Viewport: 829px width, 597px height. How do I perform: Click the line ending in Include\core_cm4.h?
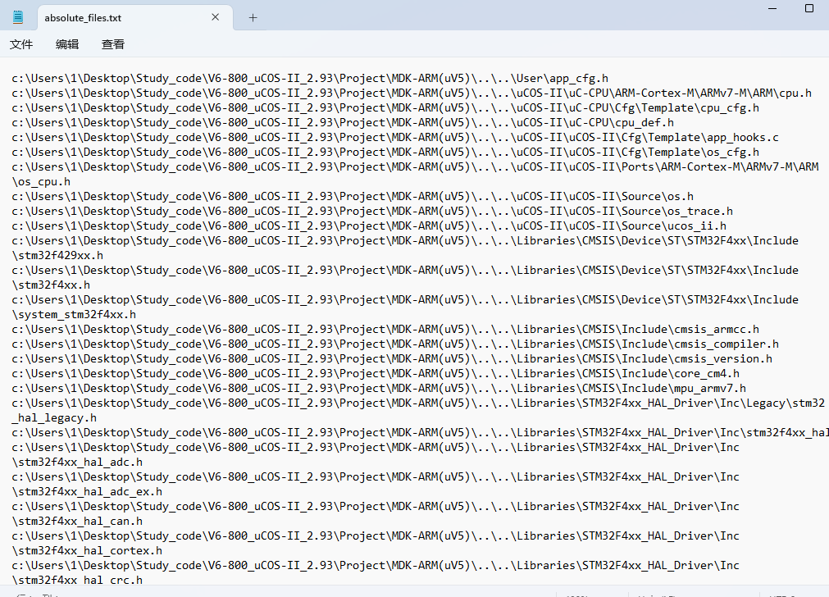376,375
